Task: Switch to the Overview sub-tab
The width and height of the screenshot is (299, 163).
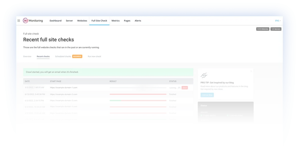Action: pyautogui.click(x=27, y=56)
